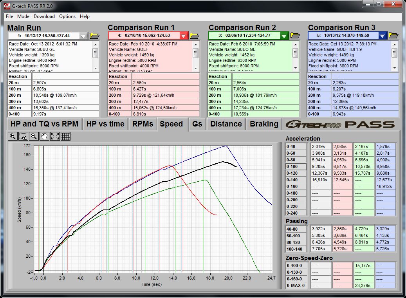Image resolution: width=406 pixels, height=298 pixels.
Task: Click Main Run 400 m value '16,350s @ 137,41km/h'
Action: (66, 108)
